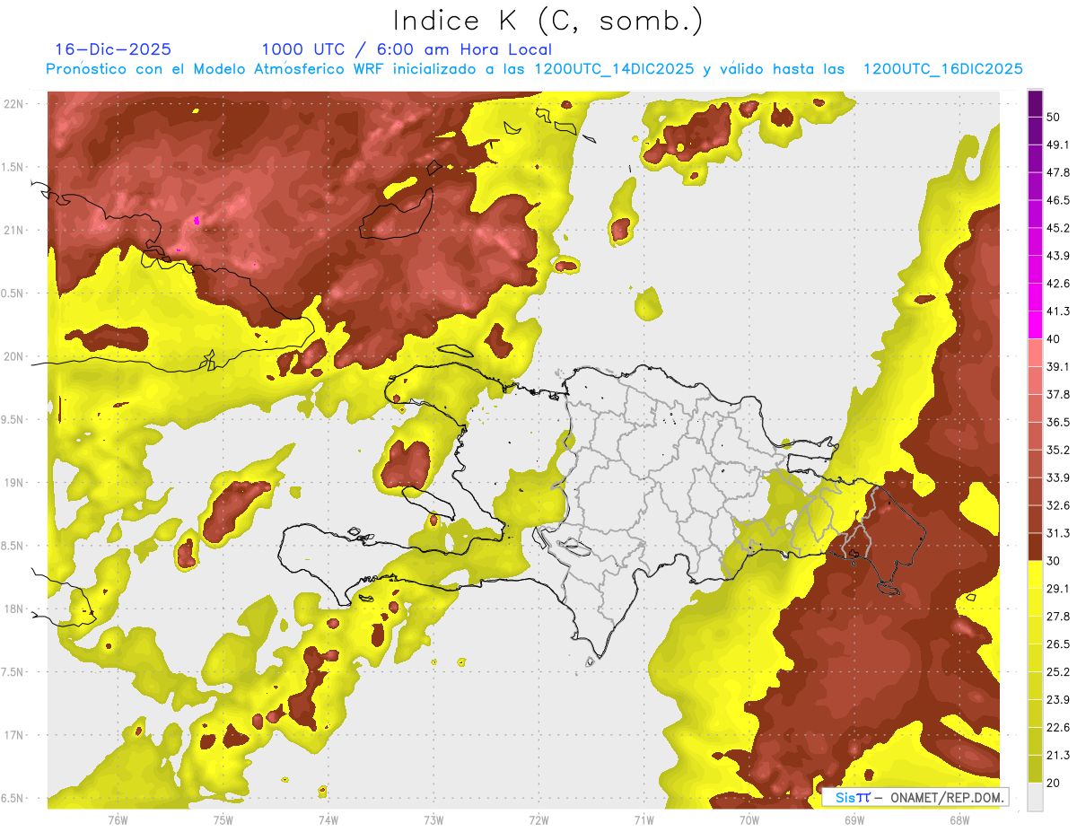Click the latitude label "21N"
This screenshot has width=1077, height=832.
[15, 231]
